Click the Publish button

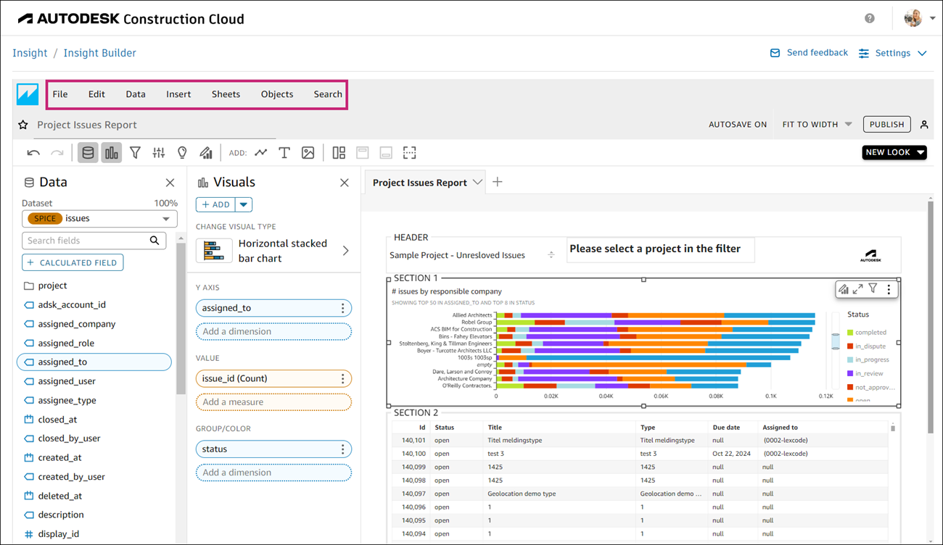point(886,125)
